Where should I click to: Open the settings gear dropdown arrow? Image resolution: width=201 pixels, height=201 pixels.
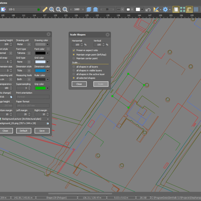coord(170,10)
